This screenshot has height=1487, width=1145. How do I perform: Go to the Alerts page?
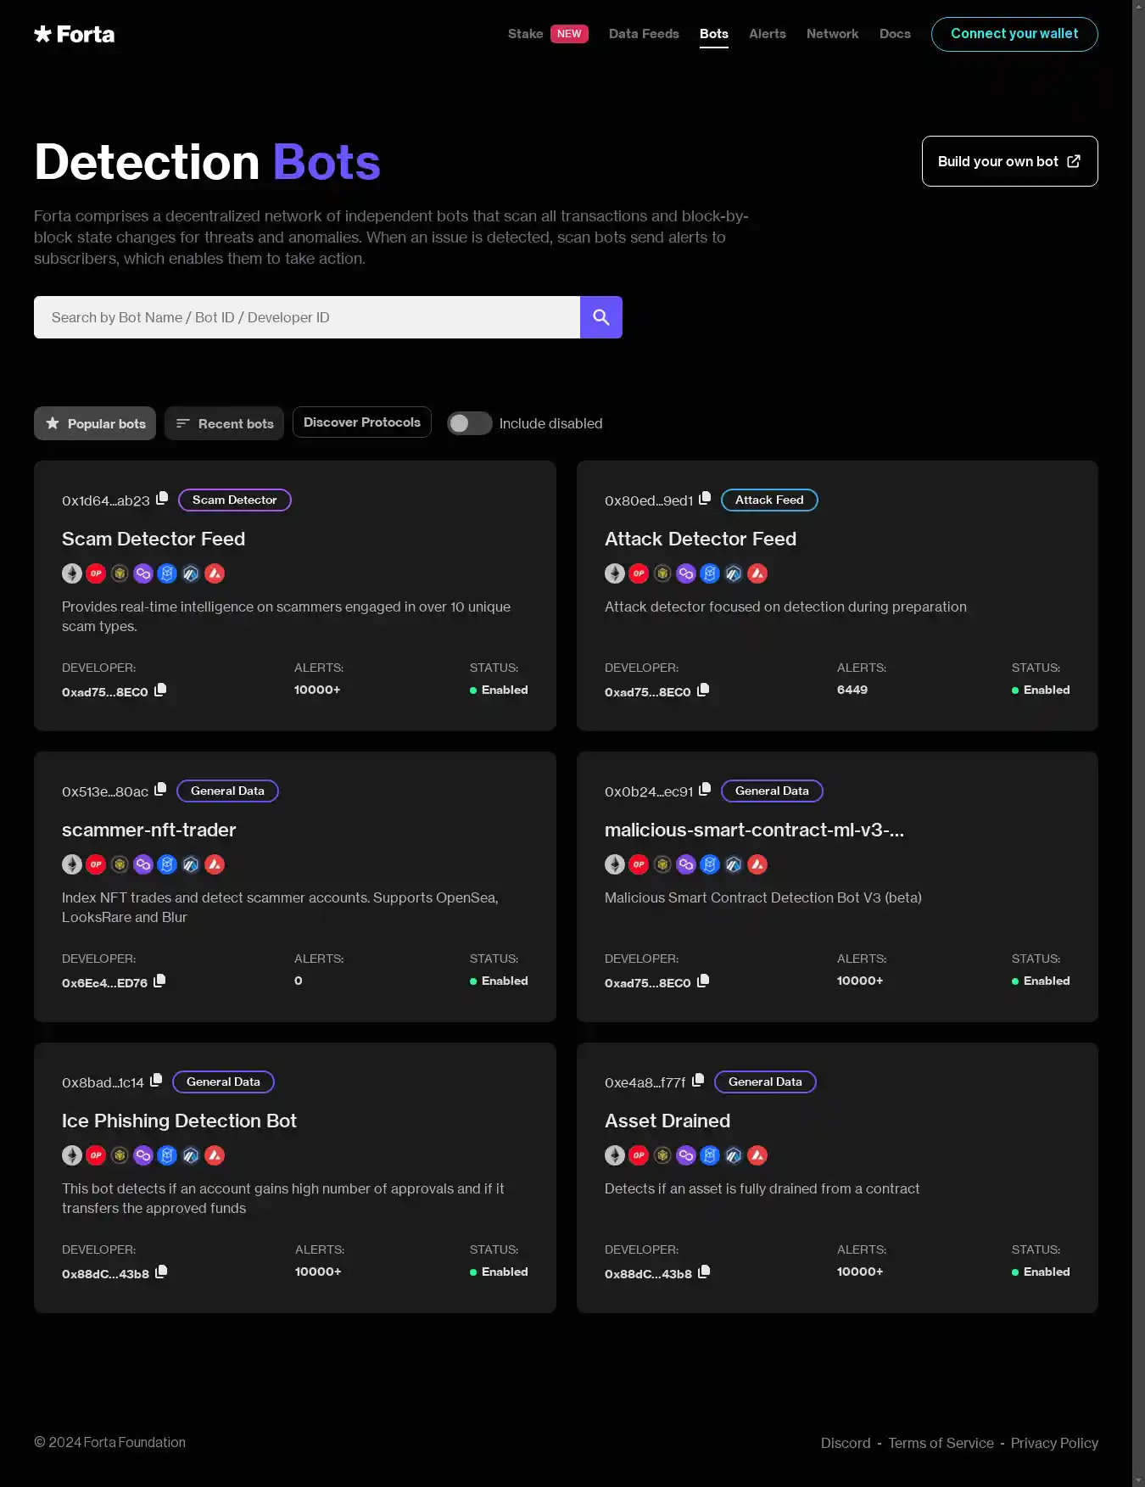pos(767,34)
